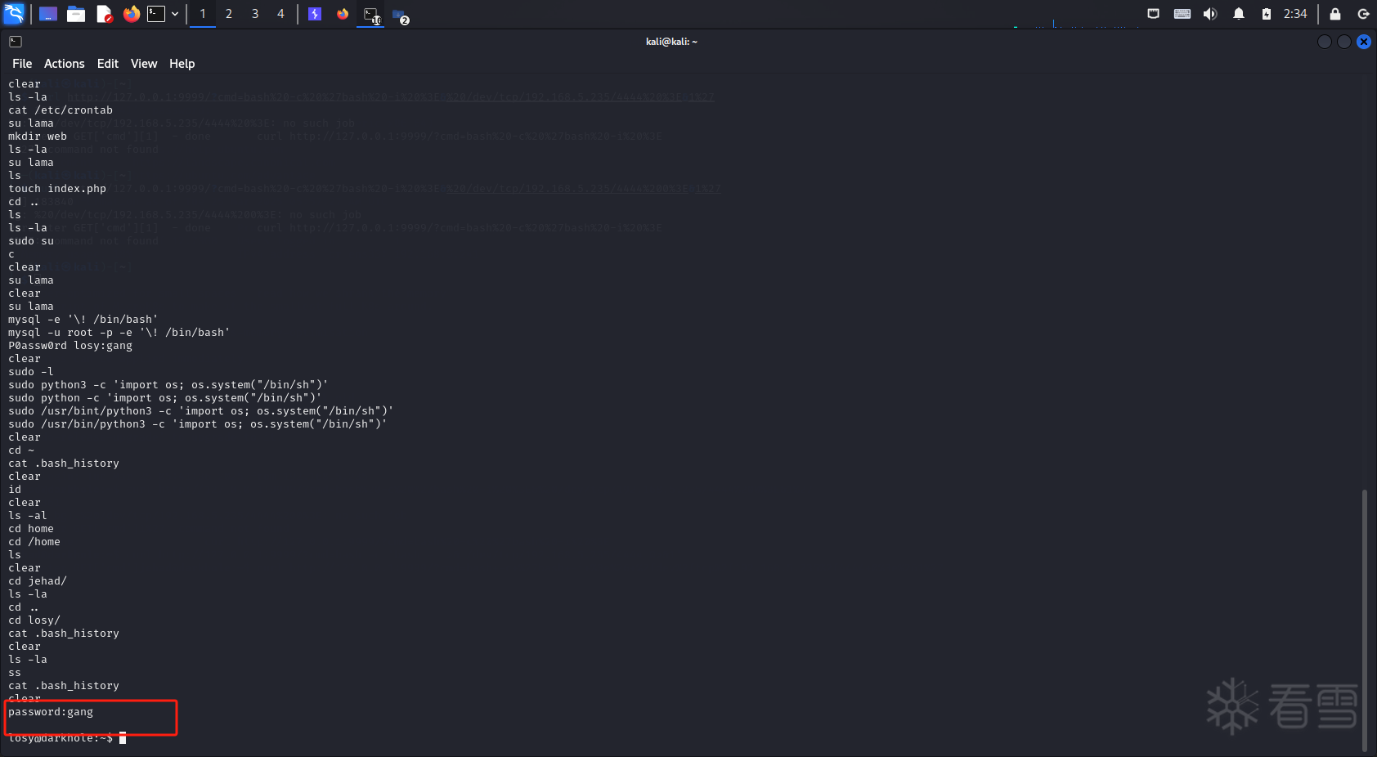This screenshot has height=757, width=1377.
Task: Click the 'sudo /usr/bin/python3' command line
Action: [198, 424]
